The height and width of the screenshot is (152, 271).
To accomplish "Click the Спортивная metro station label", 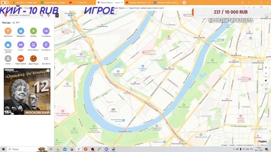I will point(135,84).
